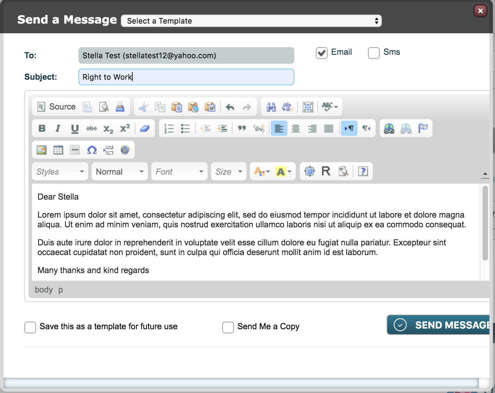This screenshot has height=393, width=495.
Task: Click the Anchor flag icon
Action: 423,128
